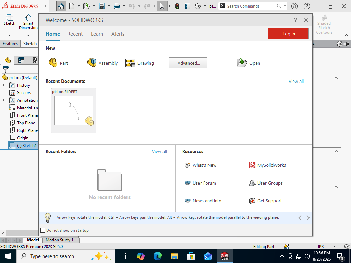The image size is (351, 263).
Task: Click the Rebuild traffic light icon
Action: (177, 6)
